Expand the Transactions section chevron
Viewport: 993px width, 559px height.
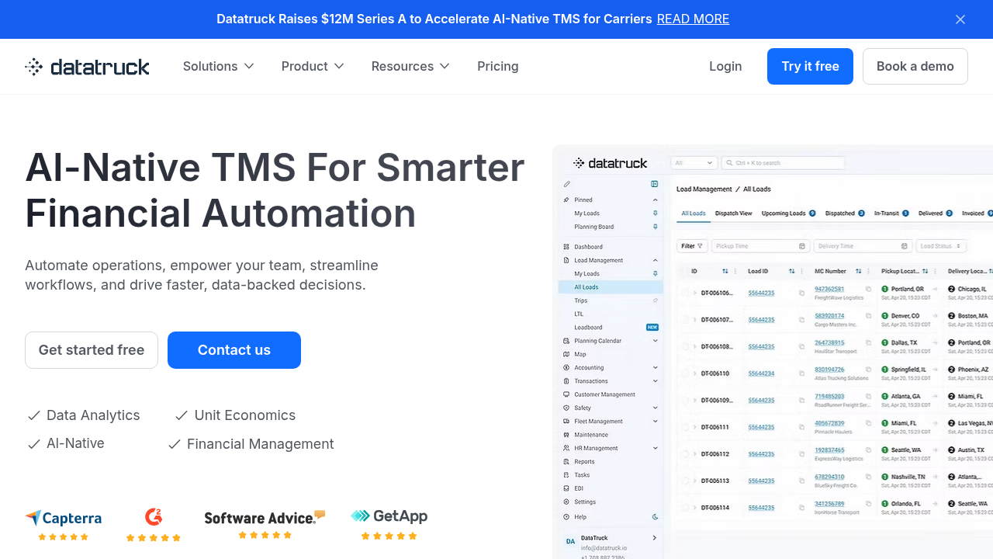(x=656, y=381)
